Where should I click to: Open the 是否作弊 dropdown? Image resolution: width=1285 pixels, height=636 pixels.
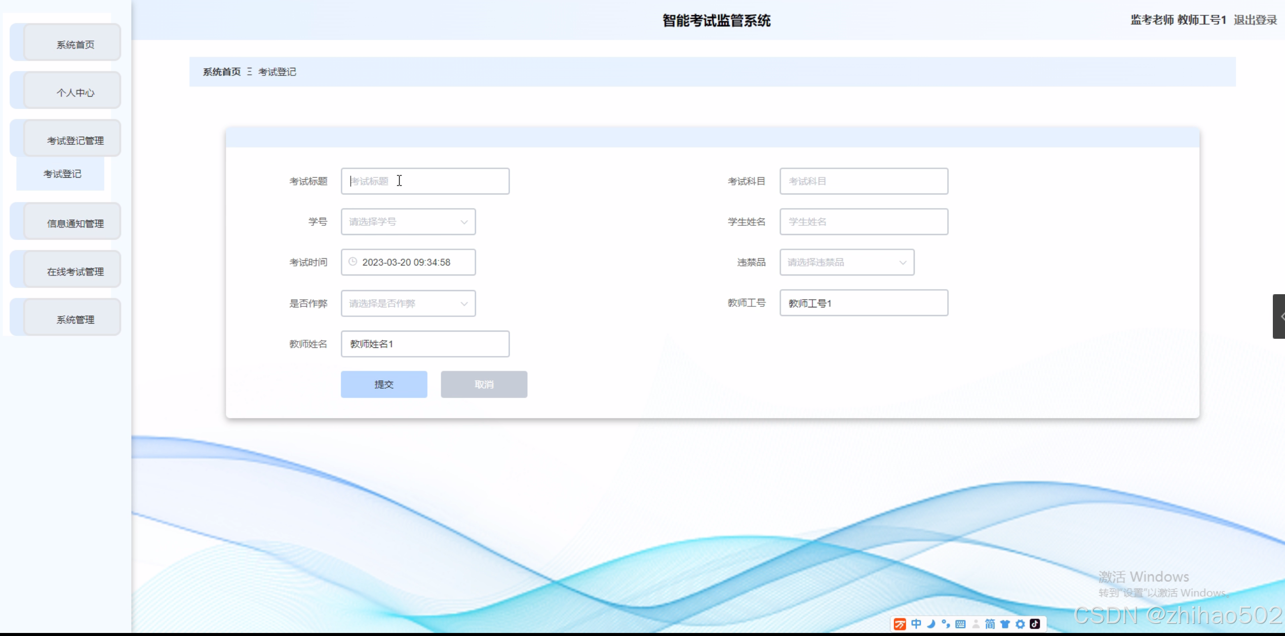pos(408,303)
